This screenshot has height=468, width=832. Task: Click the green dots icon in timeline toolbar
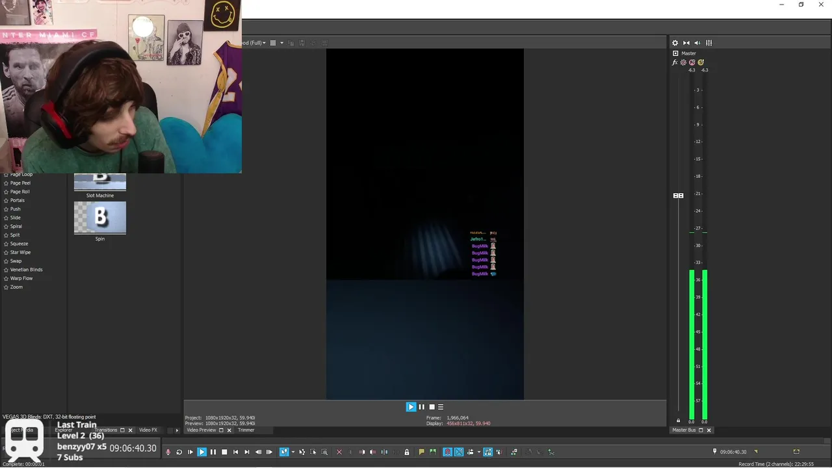pos(514,452)
